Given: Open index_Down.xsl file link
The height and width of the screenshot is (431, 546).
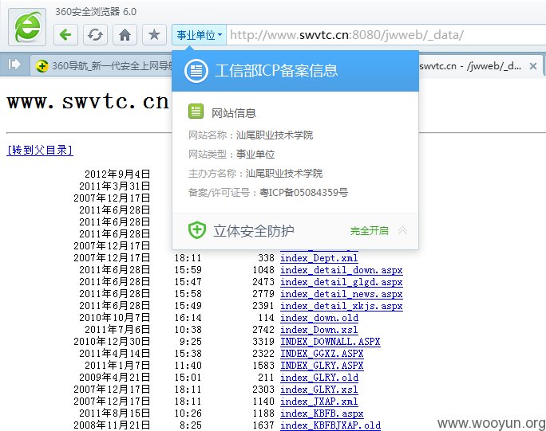Looking at the screenshot, I should (x=319, y=330).
